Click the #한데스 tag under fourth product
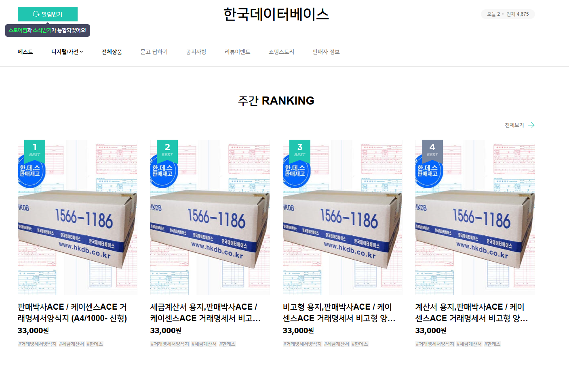Screen dimensions: 569x369 tap(492, 344)
